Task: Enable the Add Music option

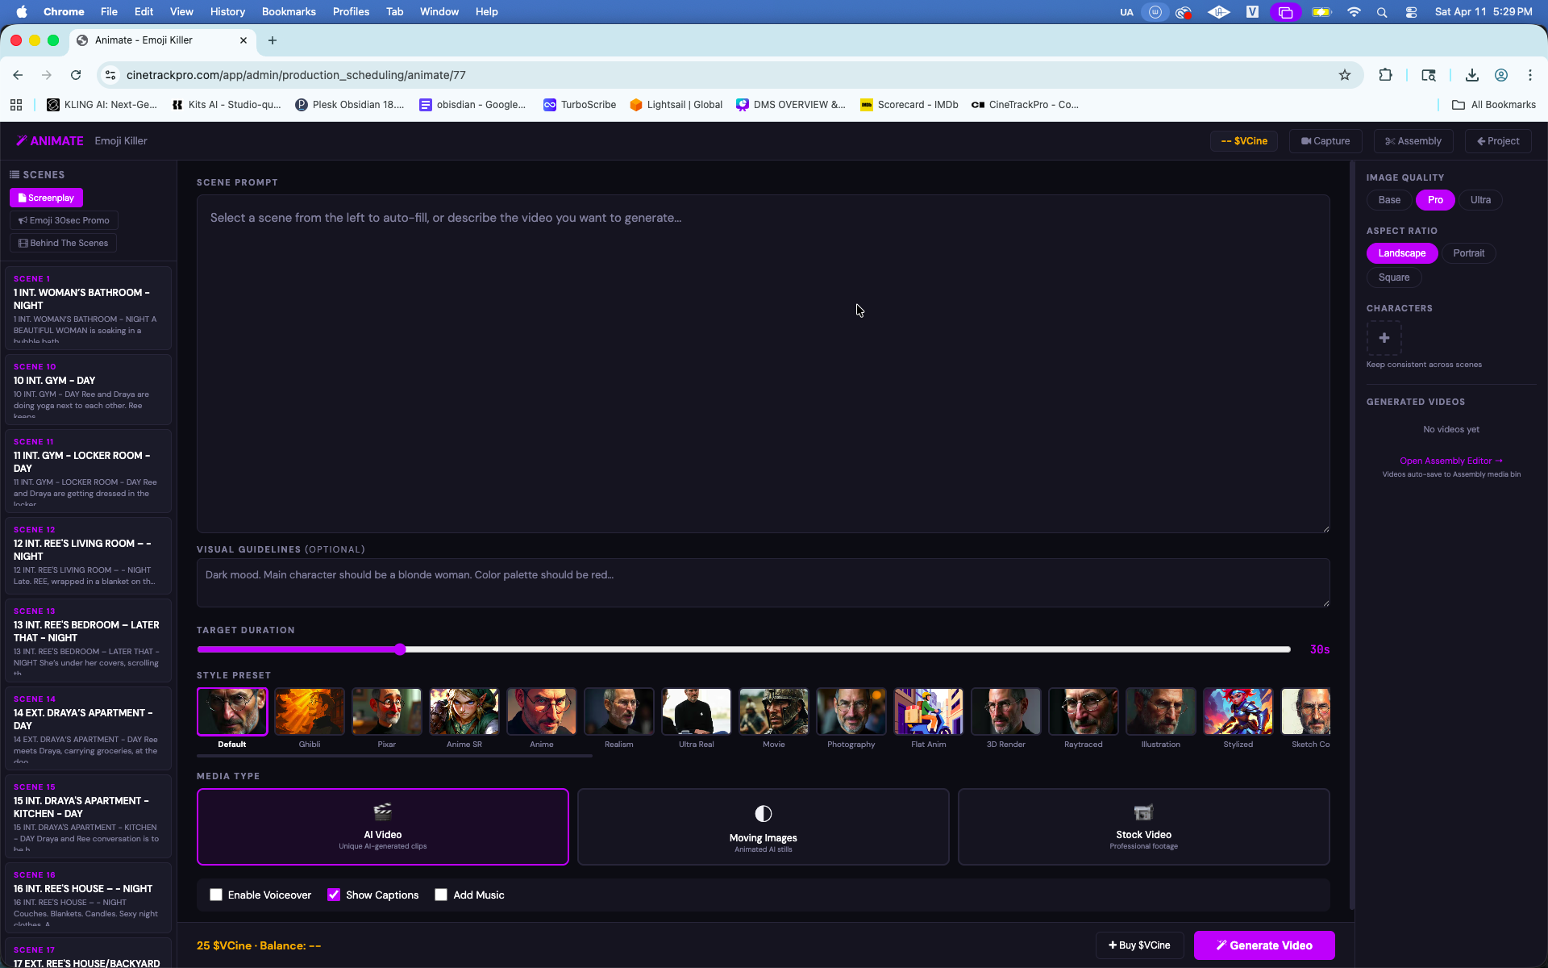Action: coord(441,895)
